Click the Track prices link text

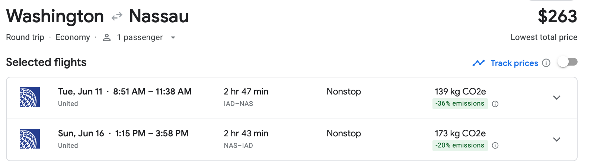514,63
